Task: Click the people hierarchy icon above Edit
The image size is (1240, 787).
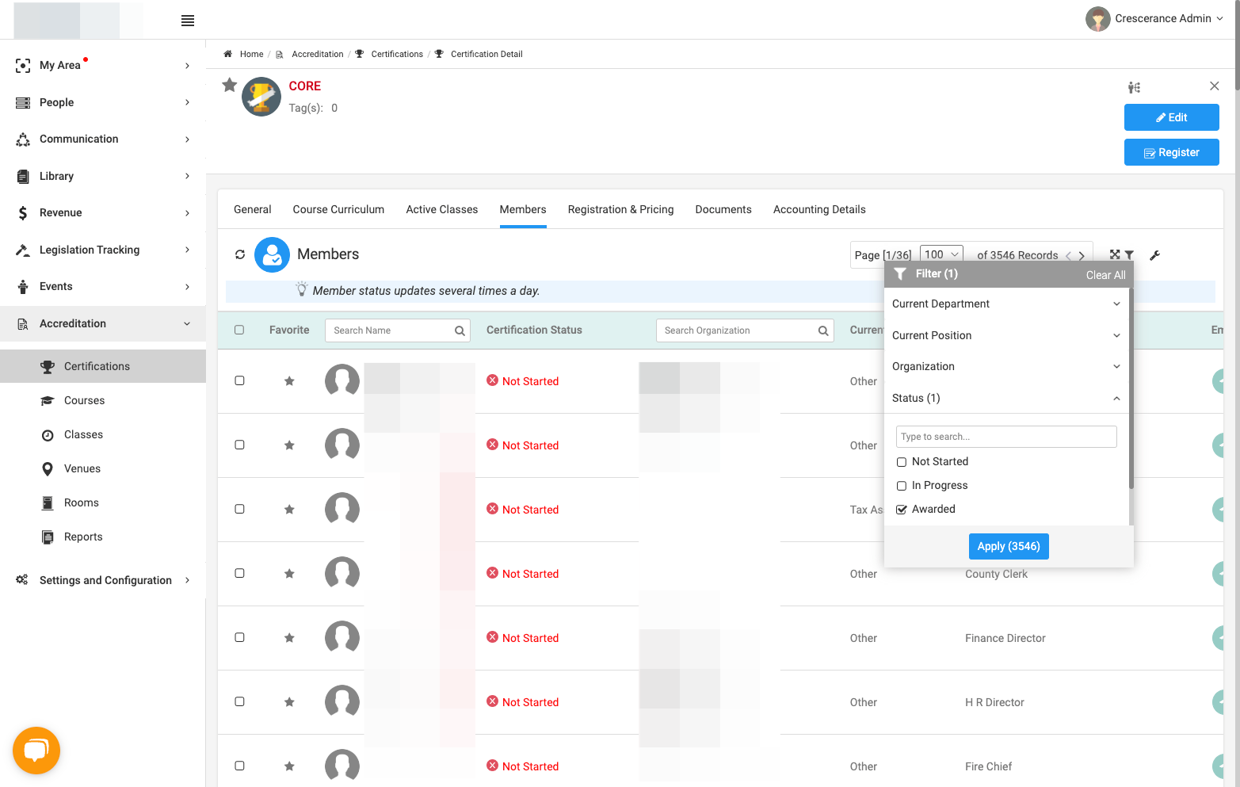Action: (x=1134, y=87)
